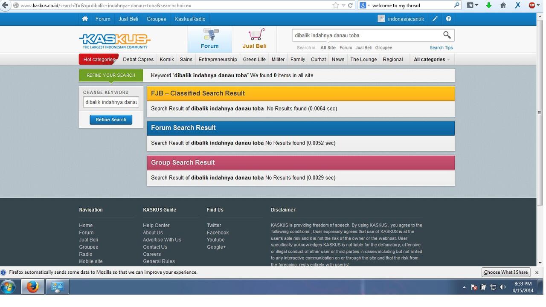Click the indonesiacantik user avatar

381,19
